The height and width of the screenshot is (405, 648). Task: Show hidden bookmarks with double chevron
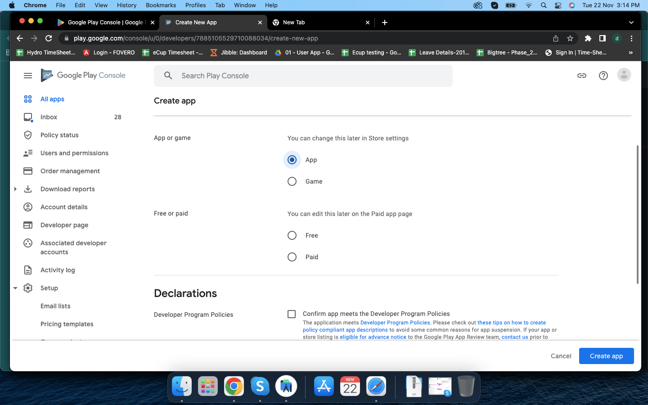click(x=630, y=53)
